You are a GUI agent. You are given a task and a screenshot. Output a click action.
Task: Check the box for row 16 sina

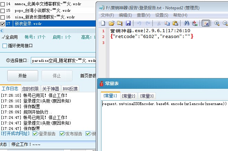(3, 17)
